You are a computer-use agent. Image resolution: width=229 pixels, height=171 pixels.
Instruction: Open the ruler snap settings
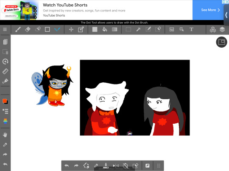tap(5, 71)
